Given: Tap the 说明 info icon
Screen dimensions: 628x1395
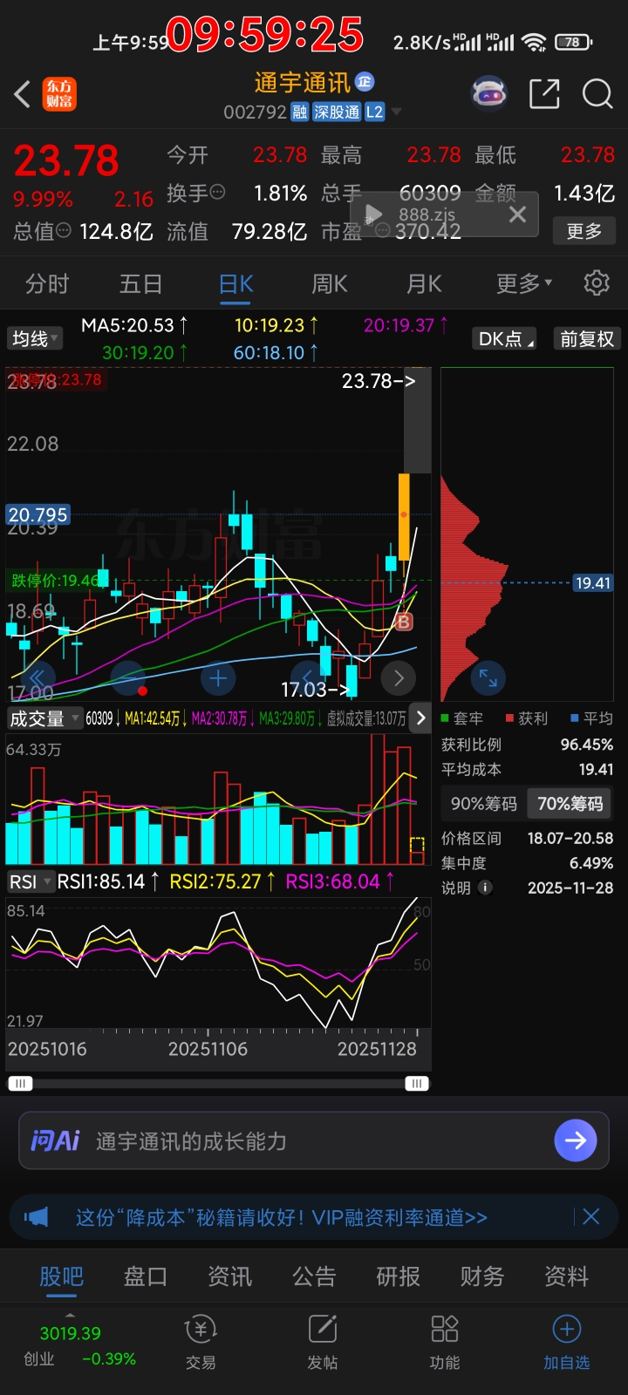Looking at the screenshot, I should click(x=486, y=888).
